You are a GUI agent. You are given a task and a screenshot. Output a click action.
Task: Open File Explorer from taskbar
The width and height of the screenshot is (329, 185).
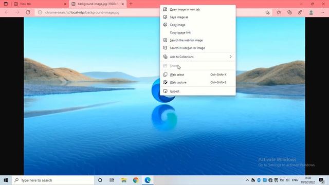(x=124, y=180)
